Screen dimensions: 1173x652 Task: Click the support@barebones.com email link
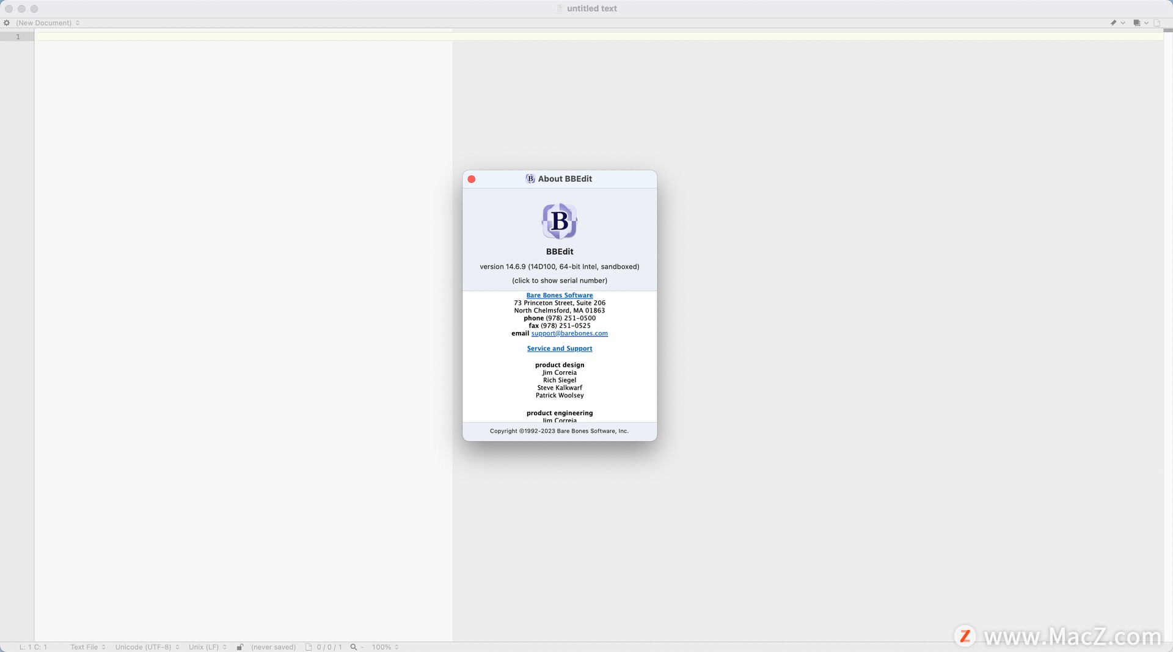(569, 333)
